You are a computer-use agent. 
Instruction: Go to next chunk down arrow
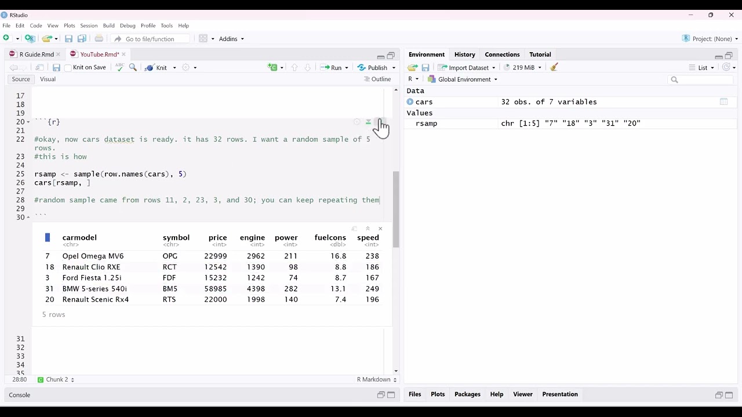point(307,68)
